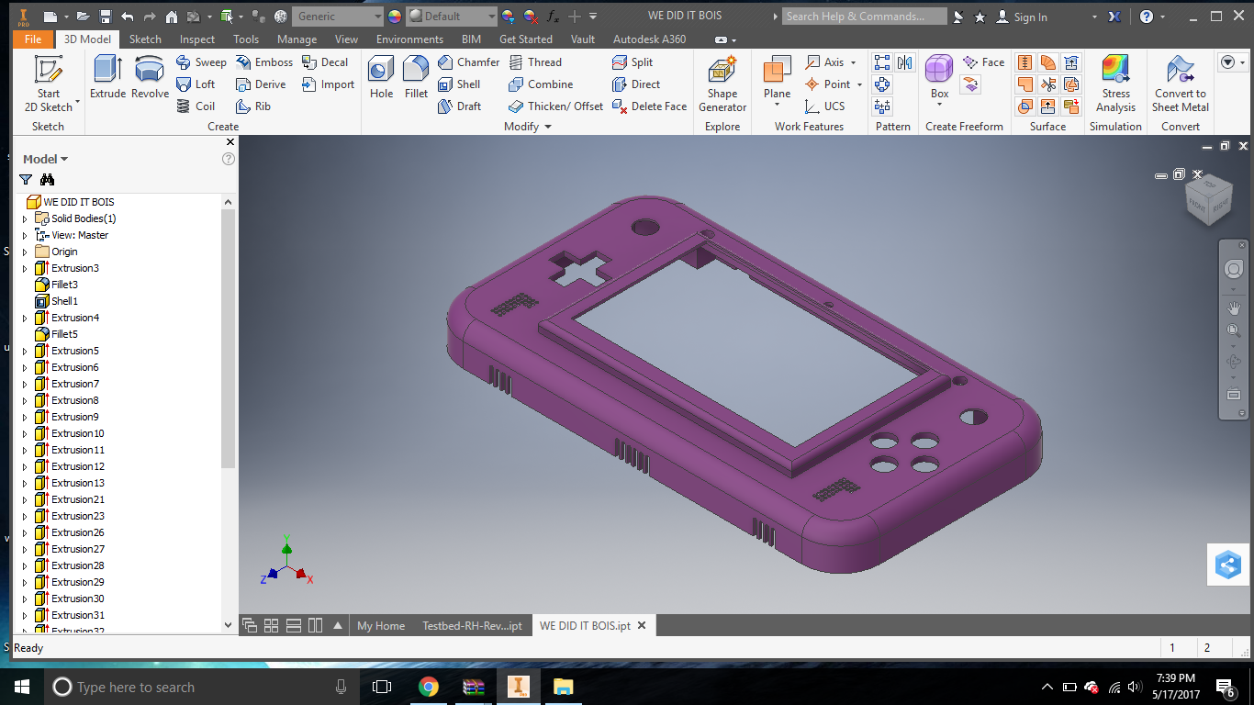
Task: Choose the Draft tool
Action: pyautogui.click(x=459, y=106)
